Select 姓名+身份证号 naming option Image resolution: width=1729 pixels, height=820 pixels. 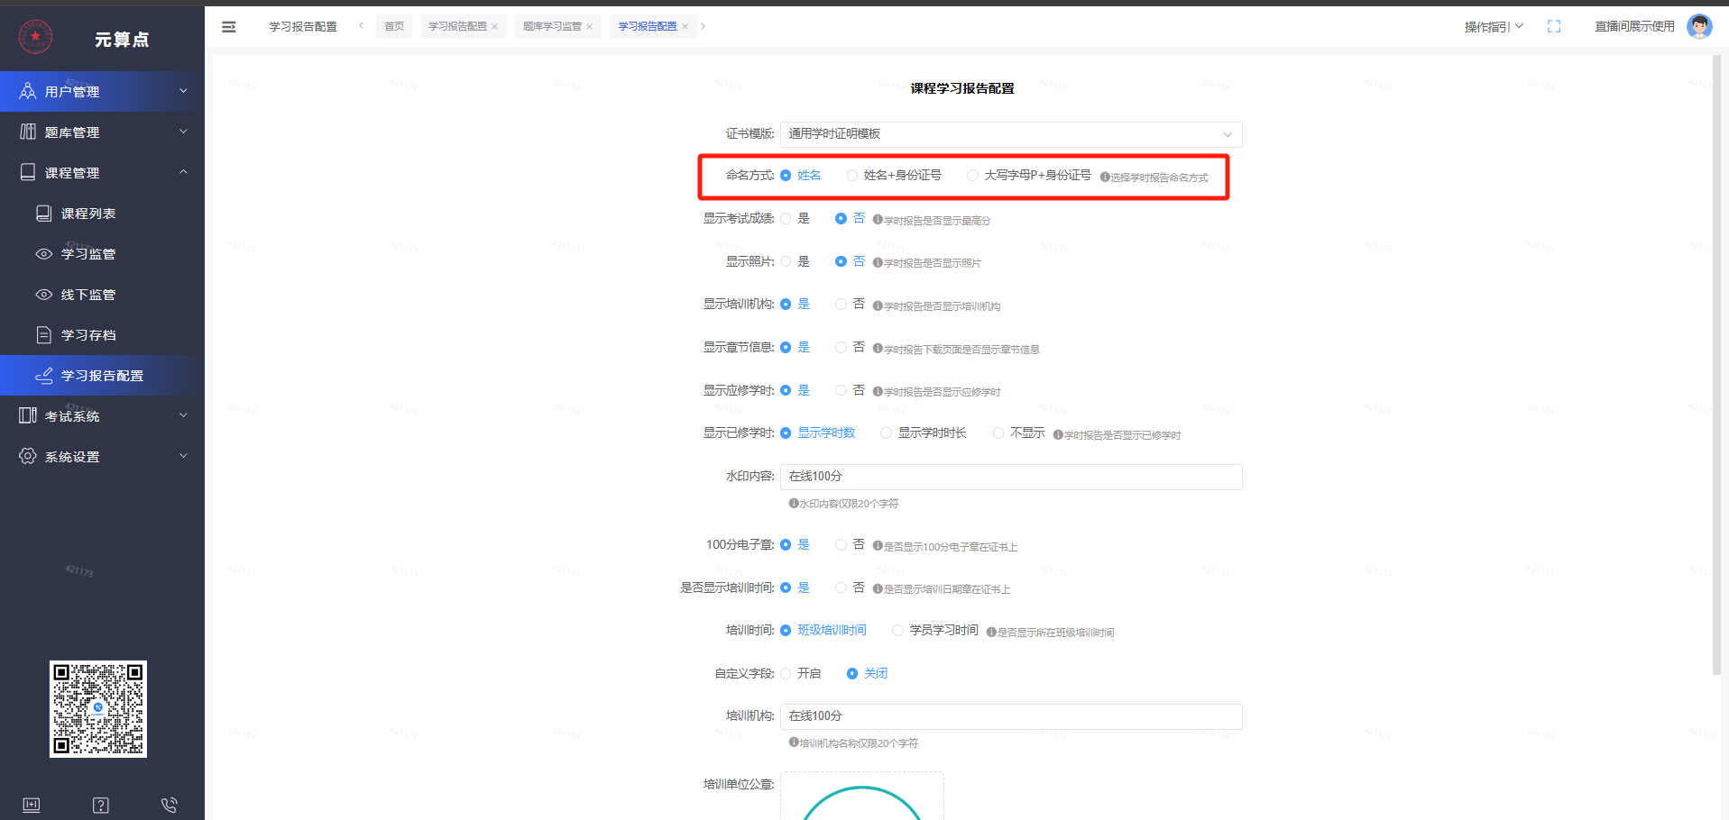tap(894, 175)
